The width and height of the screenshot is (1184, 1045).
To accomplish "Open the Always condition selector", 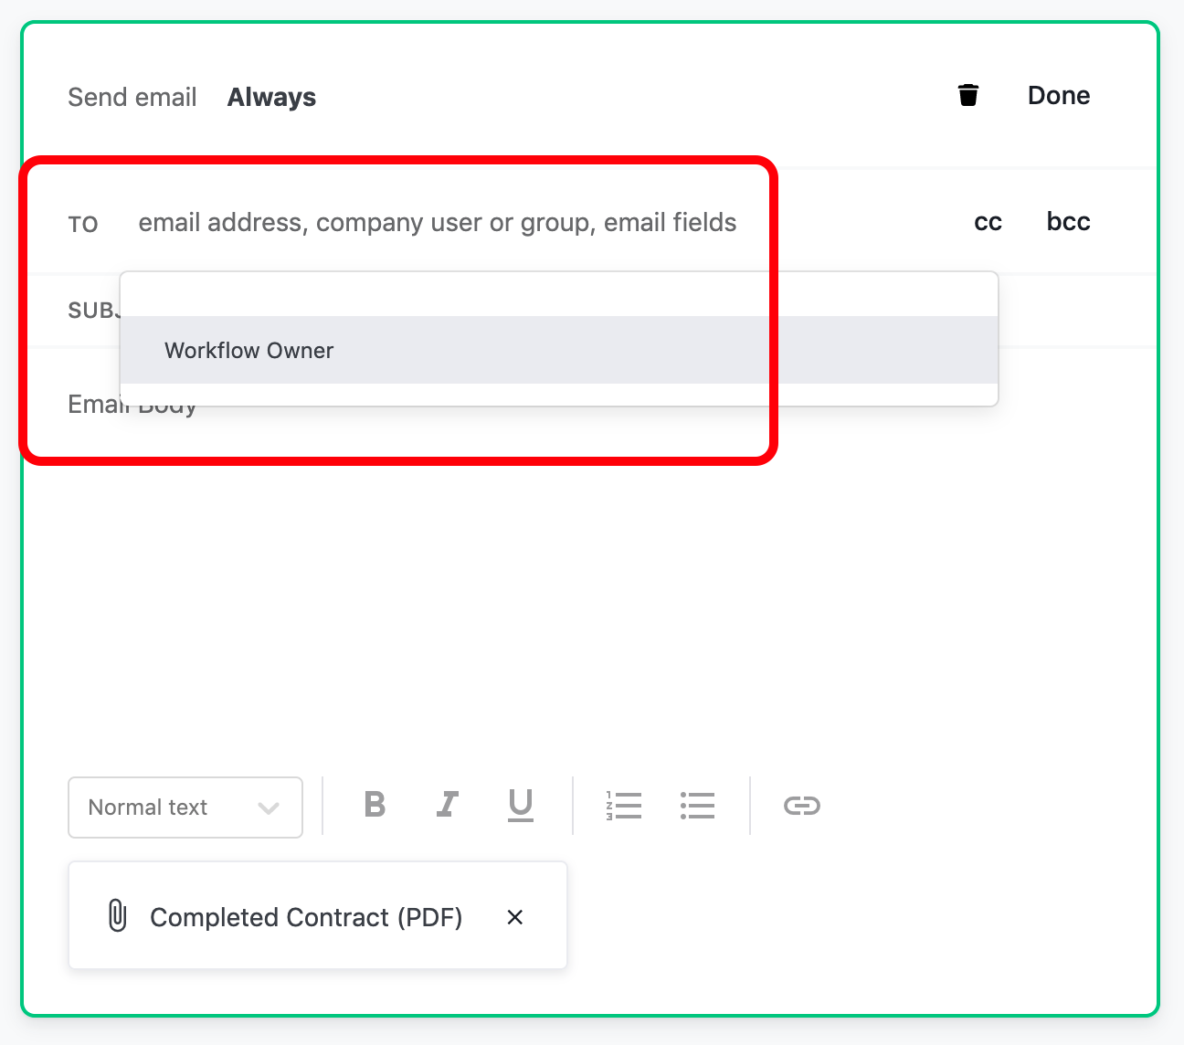I will click(270, 97).
